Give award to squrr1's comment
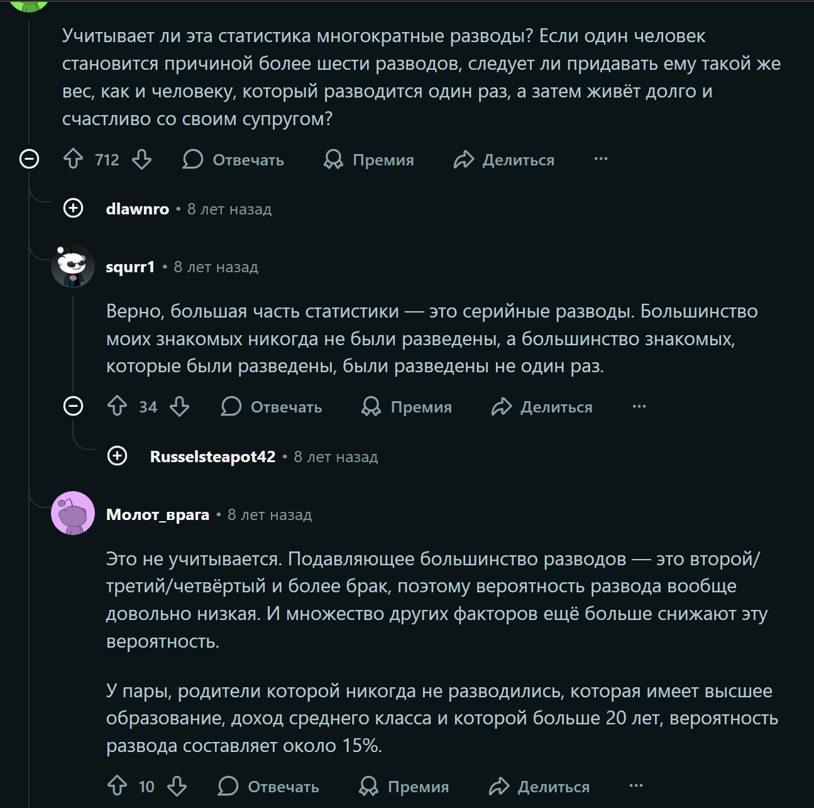 click(407, 407)
